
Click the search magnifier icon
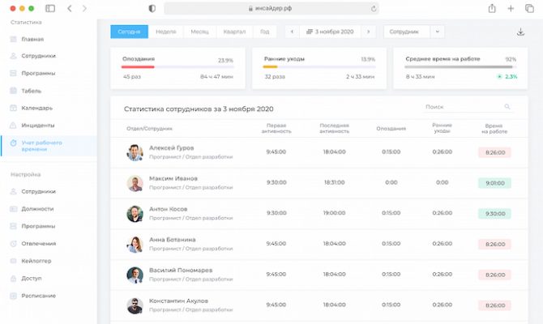(507, 107)
